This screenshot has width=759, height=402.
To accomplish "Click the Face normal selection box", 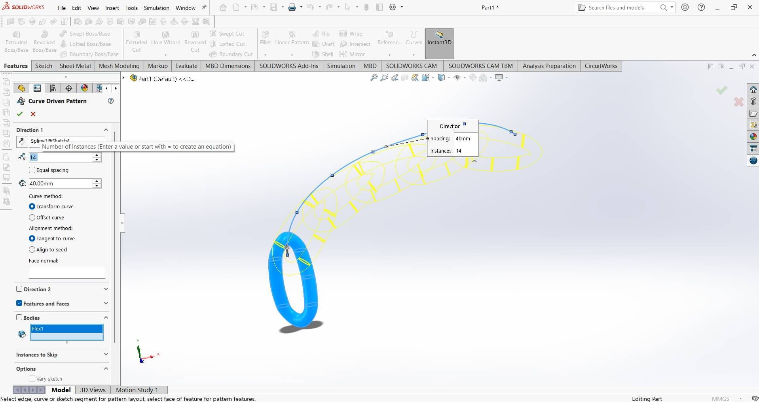I will 67,273.
